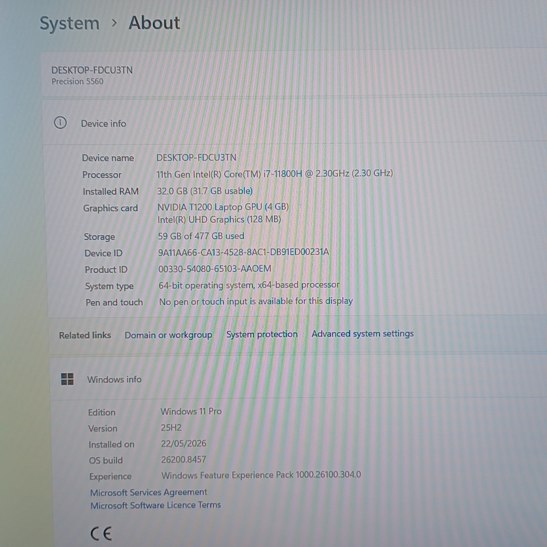547x547 pixels.
Task: Click the Pen and touch label
Action: 114,302
